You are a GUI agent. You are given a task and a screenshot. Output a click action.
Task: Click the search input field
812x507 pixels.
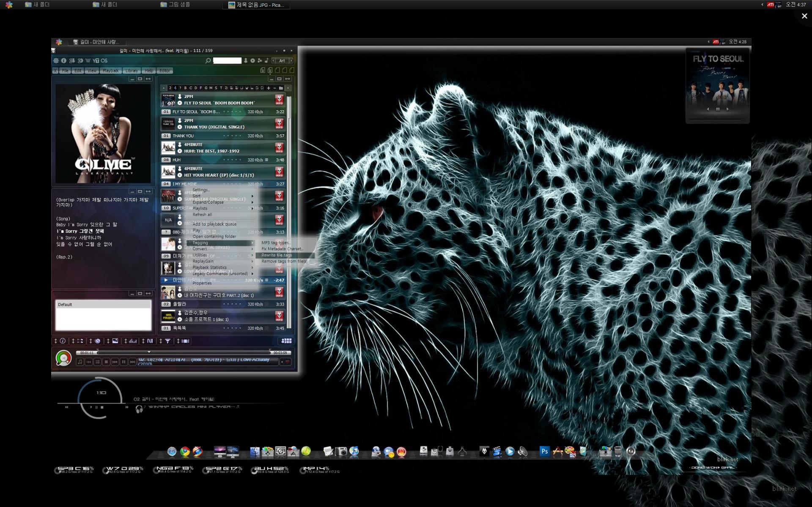point(227,61)
